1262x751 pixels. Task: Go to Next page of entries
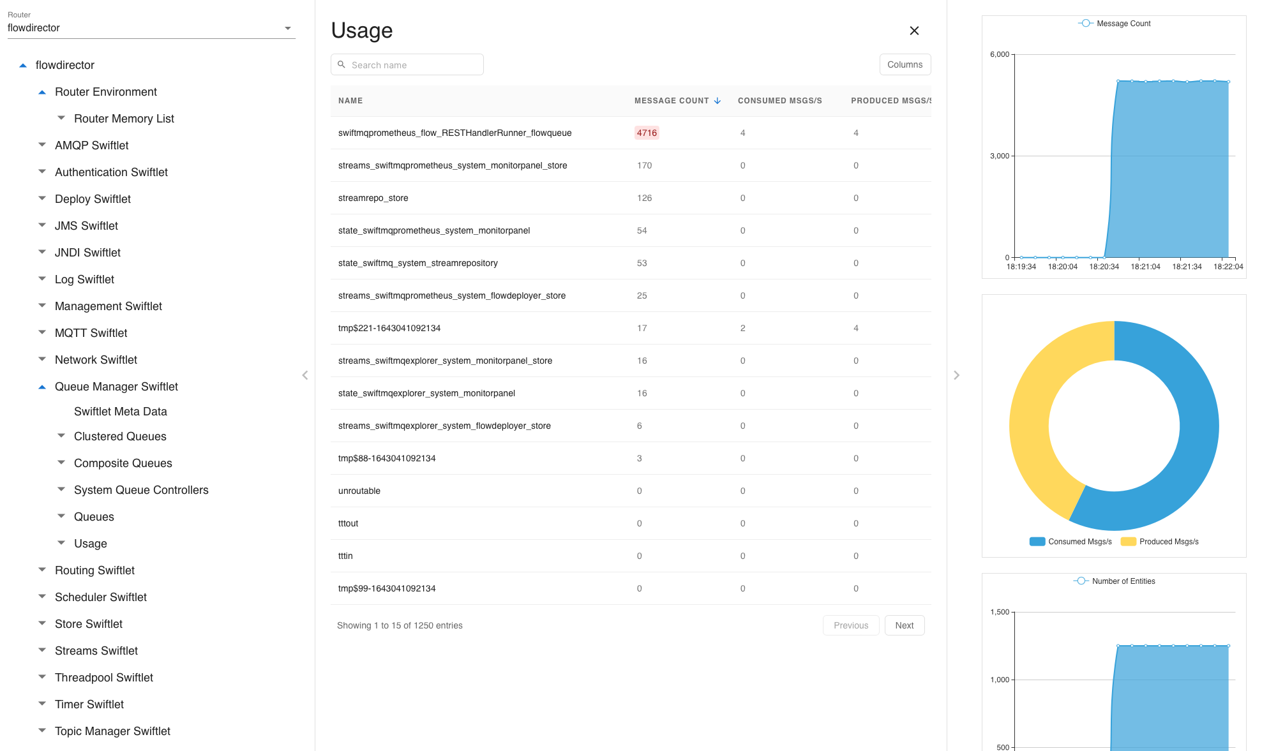[x=904, y=625]
